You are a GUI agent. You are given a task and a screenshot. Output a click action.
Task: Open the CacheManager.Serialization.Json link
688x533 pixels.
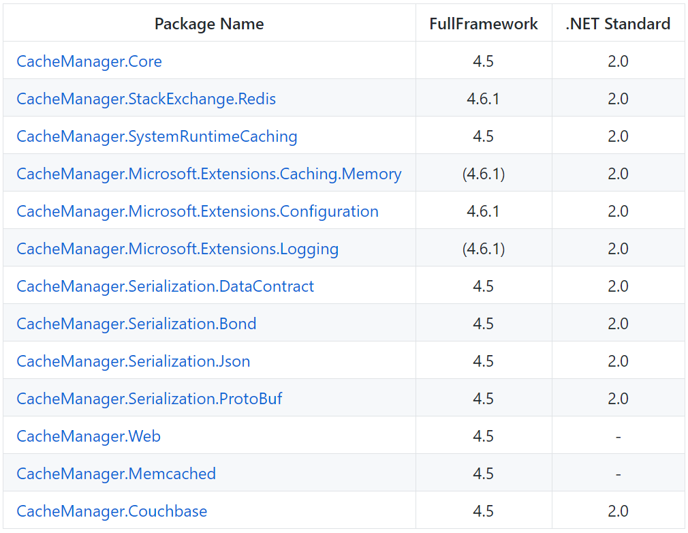click(133, 361)
